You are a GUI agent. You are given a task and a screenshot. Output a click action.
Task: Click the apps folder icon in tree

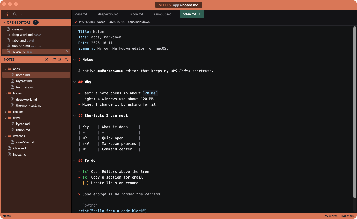click(10, 69)
